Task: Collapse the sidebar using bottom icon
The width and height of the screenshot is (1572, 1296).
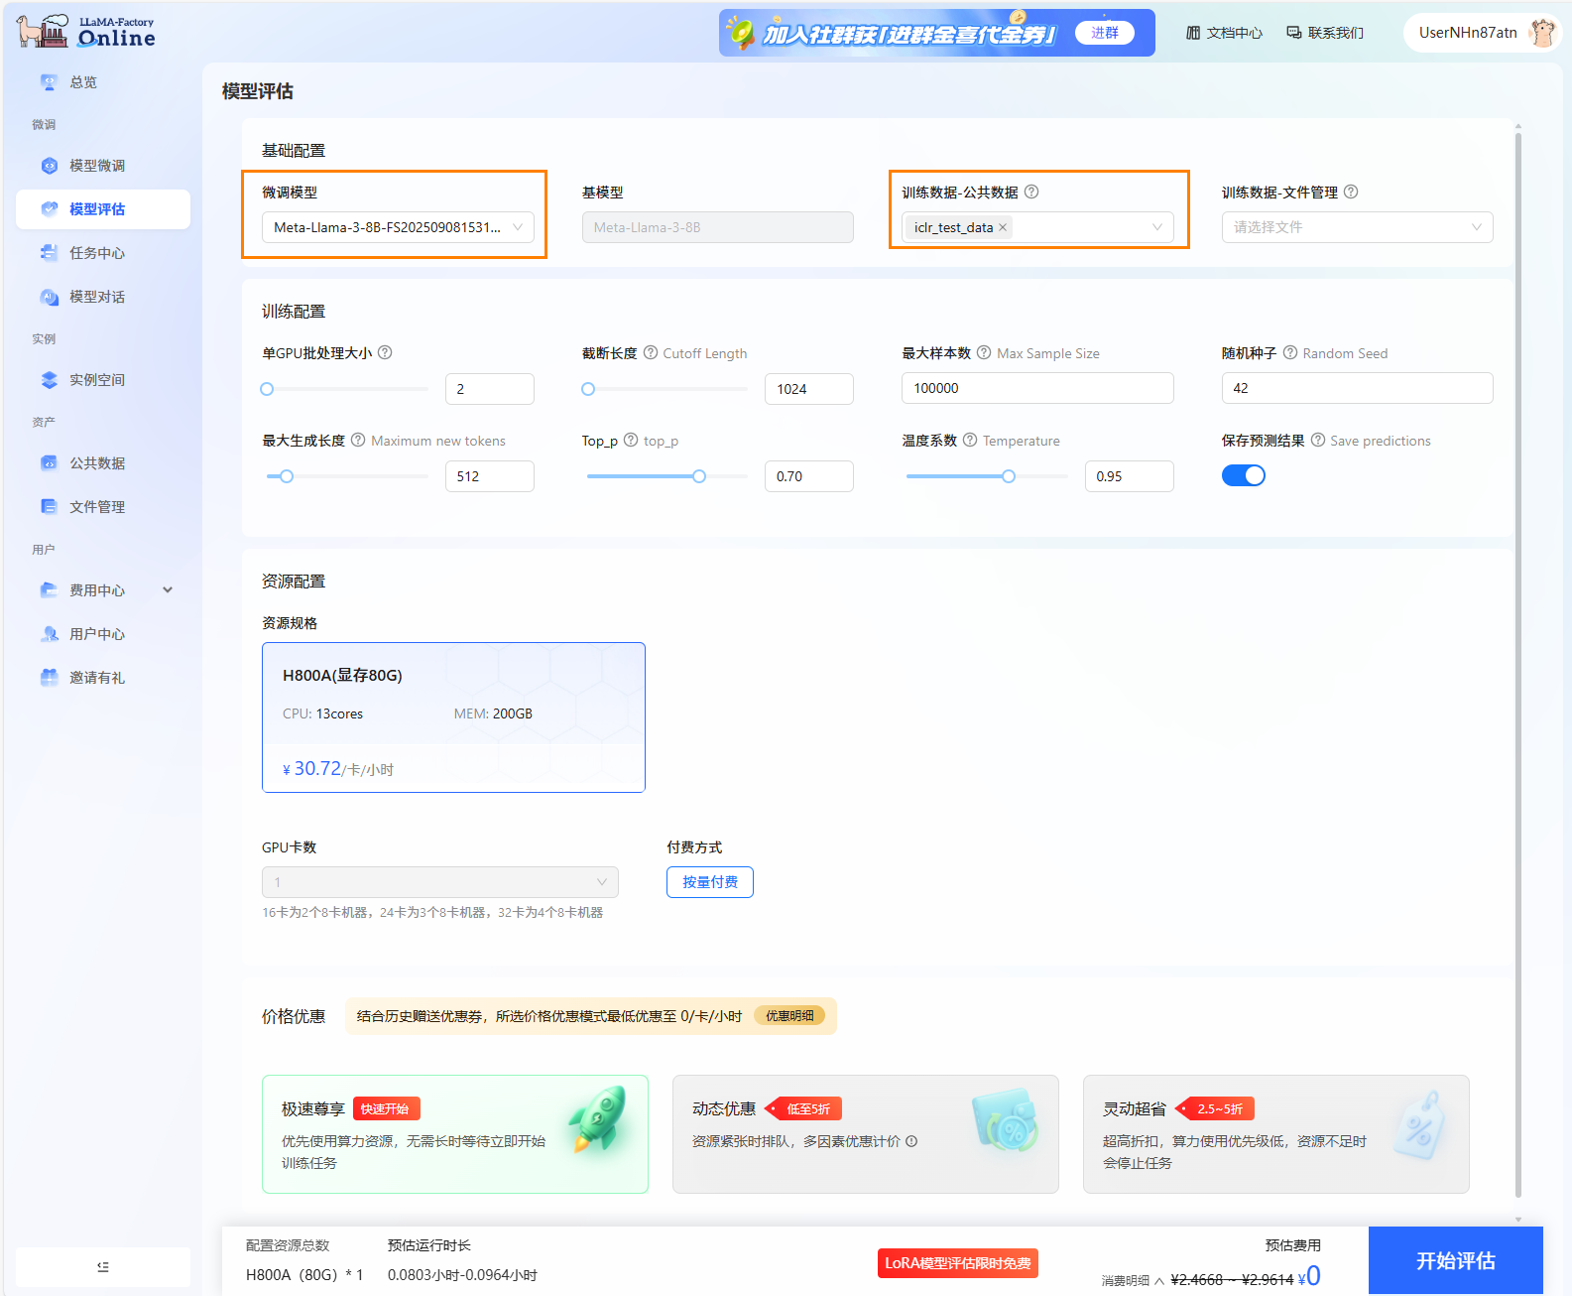Action: (103, 1266)
